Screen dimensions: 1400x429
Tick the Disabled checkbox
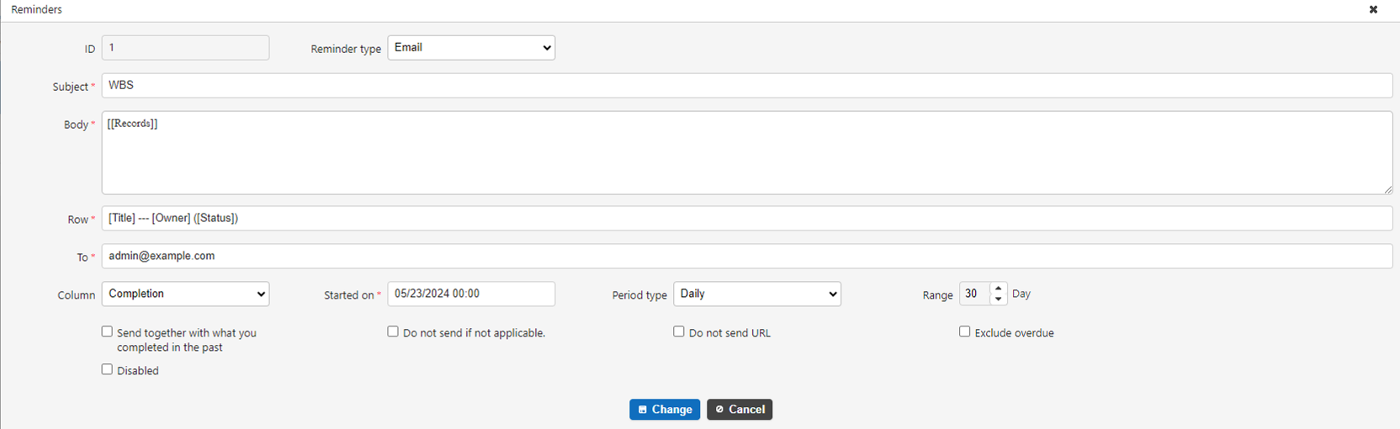(107, 369)
